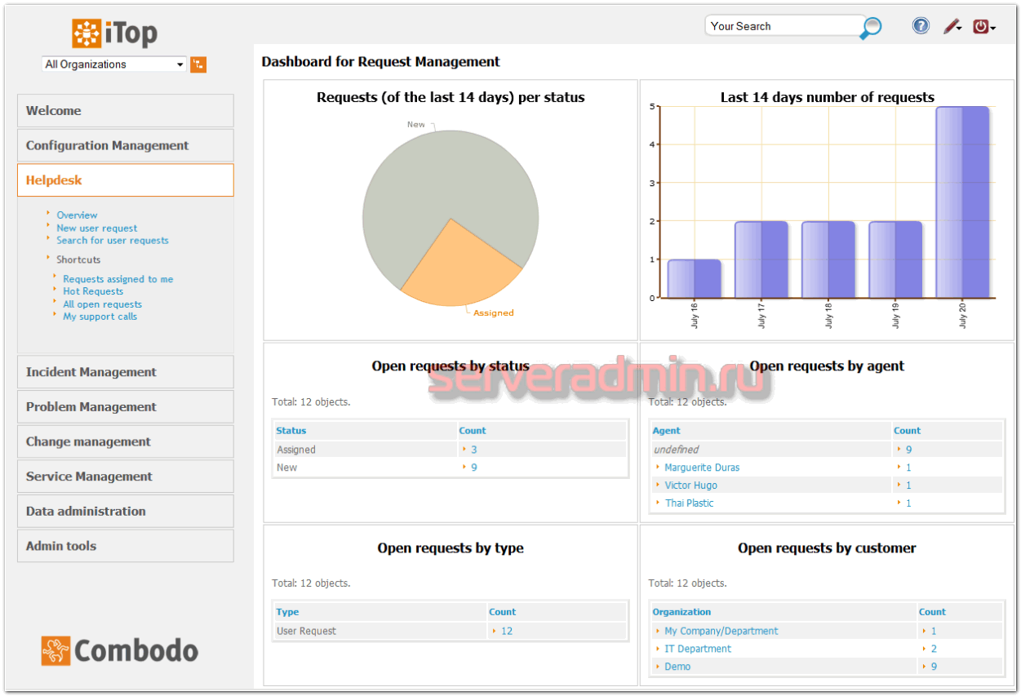Open count 1 for Victor Hugo
Viewport: 1021px width, 696px height.
point(908,485)
